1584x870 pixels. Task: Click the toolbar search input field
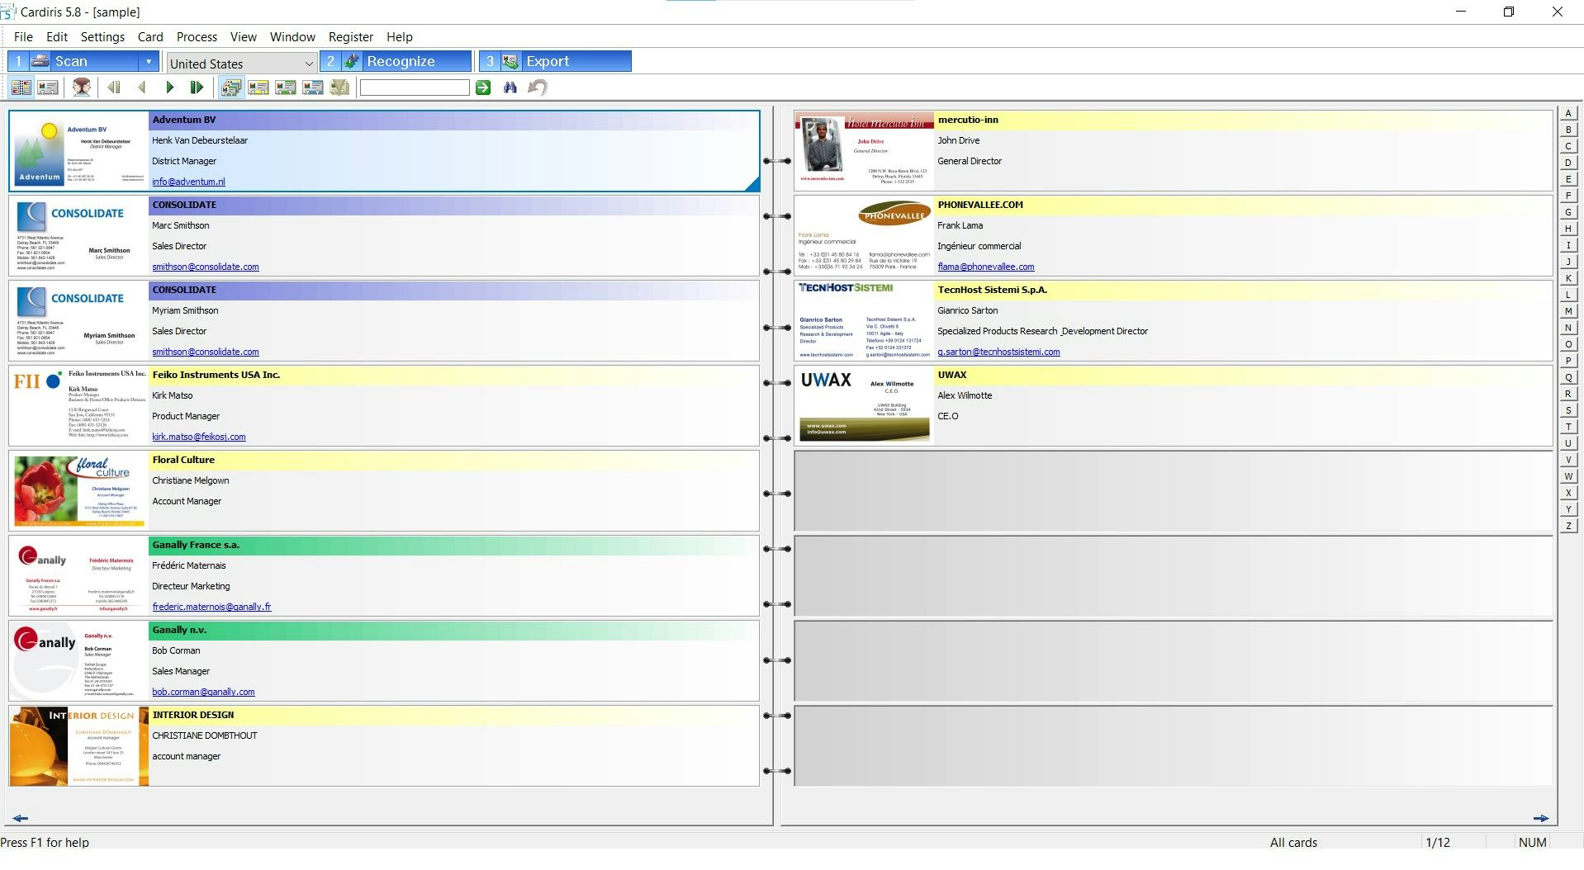[x=415, y=87]
